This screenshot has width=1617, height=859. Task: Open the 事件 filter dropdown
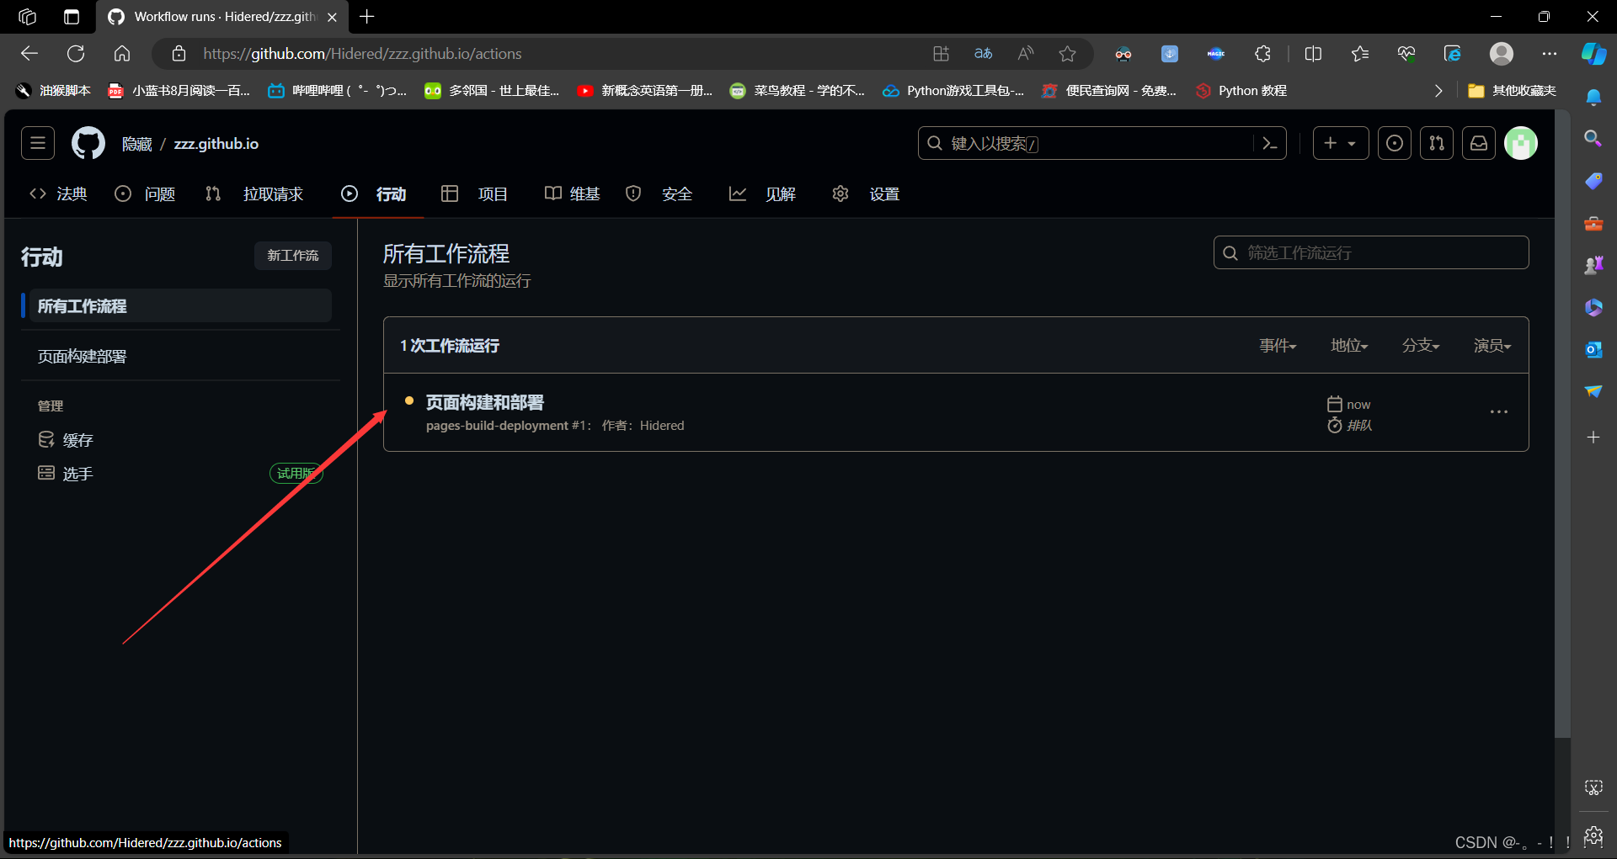coord(1277,345)
